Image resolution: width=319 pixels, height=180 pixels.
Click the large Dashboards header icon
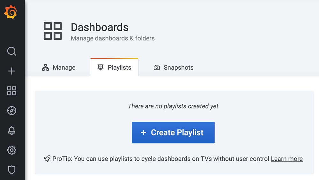(x=53, y=31)
